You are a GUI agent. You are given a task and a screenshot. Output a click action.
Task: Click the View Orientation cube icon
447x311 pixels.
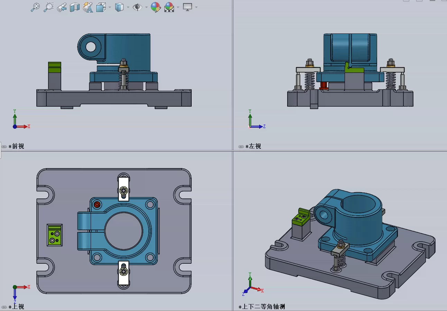[x=101, y=7]
